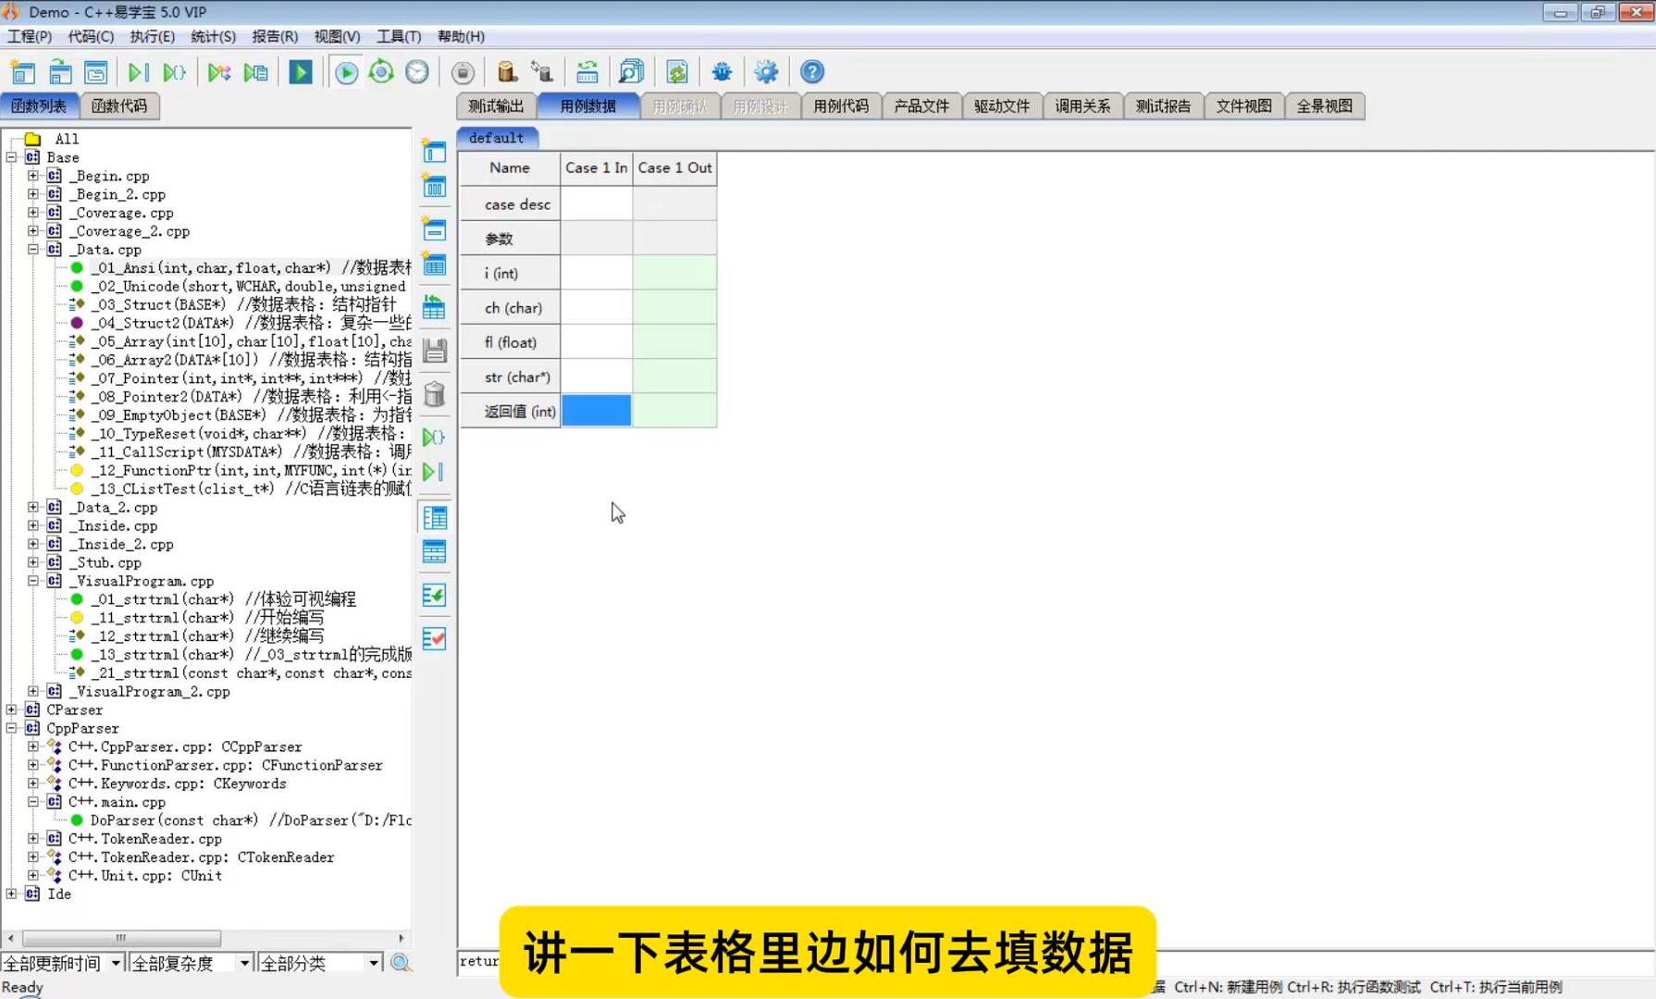Switch to the 测试报告 tab
The image size is (1656, 999).
1163,105
